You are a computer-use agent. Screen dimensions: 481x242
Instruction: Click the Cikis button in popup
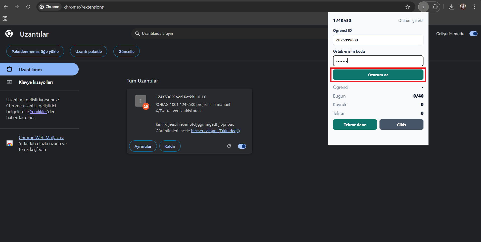tap(401, 125)
